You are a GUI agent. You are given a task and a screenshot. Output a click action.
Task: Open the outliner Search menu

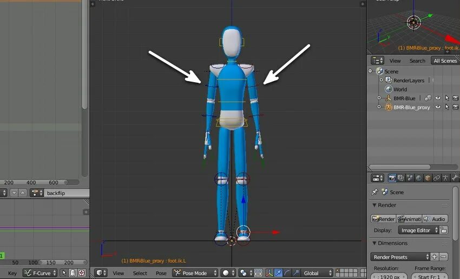[417, 61]
